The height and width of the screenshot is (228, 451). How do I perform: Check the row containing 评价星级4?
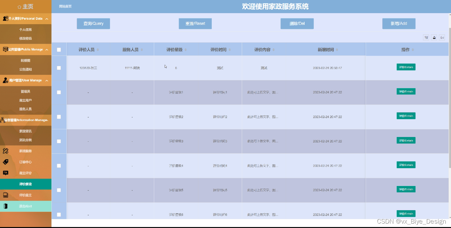[x=59, y=166]
